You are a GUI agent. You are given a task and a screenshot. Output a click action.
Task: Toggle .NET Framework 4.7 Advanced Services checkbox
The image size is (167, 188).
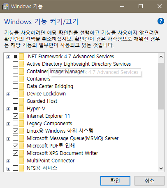click(15, 57)
